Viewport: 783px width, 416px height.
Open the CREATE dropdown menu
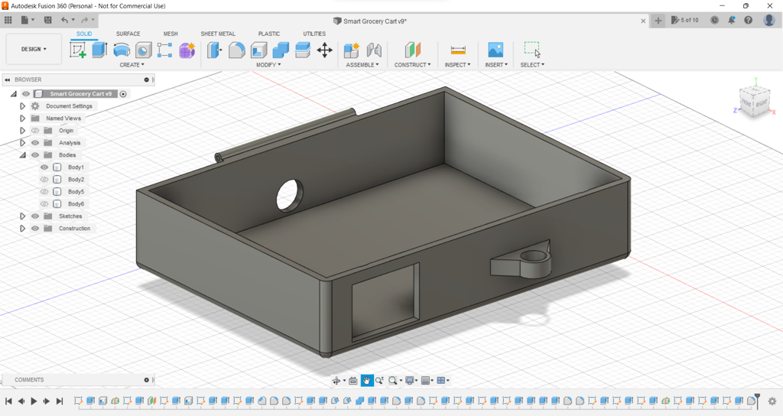pos(132,65)
